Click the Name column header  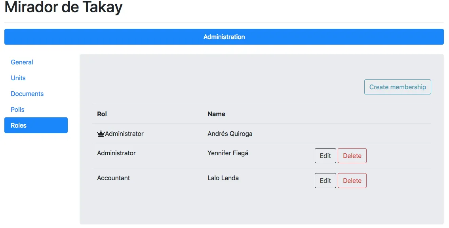216,114
